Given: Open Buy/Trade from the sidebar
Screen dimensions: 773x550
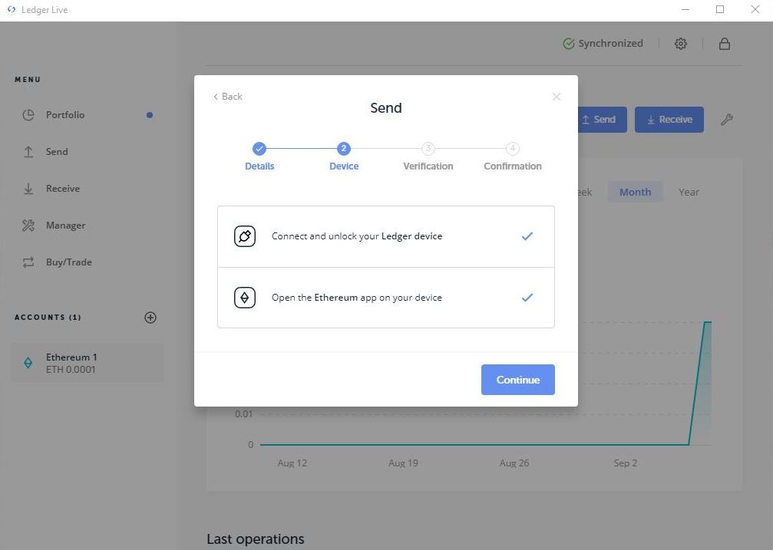Looking at the screenshot, I should (68, 262).
